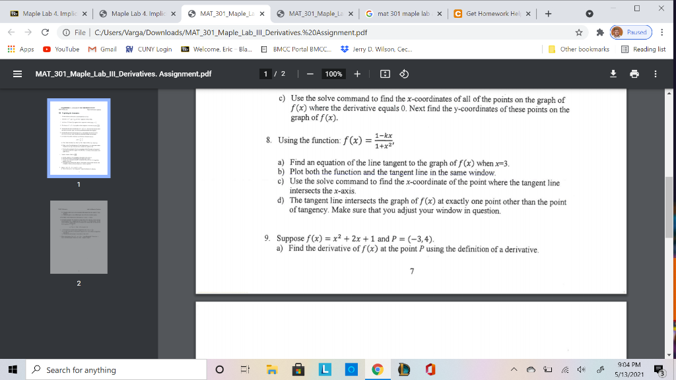Image resolution: width=676 pixels, height=380 pixels.
Task: Open File Explorer from the taskbar
Action: click(x=271, y=369)
